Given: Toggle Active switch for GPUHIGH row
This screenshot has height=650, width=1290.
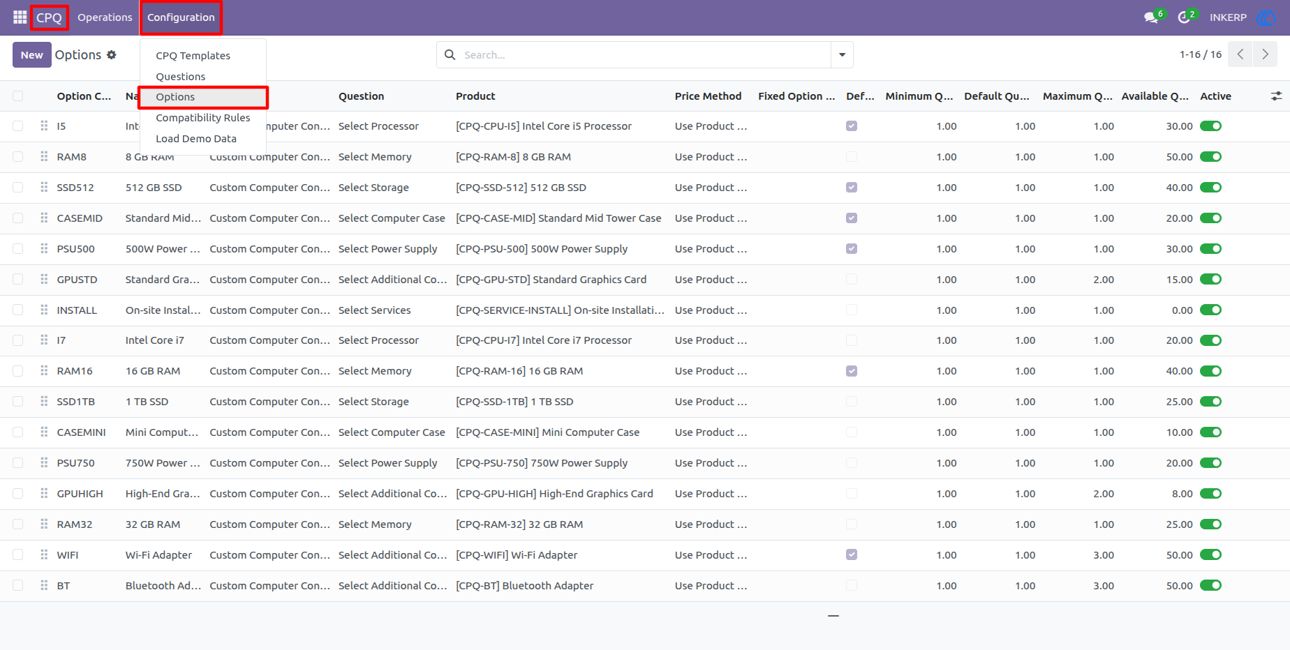Looking at the screenshot, I should [x=1210, y=493].
